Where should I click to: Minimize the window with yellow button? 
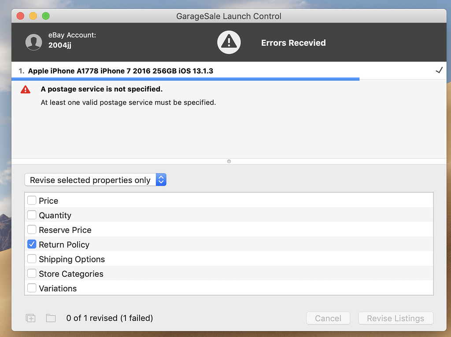(33, 16)
